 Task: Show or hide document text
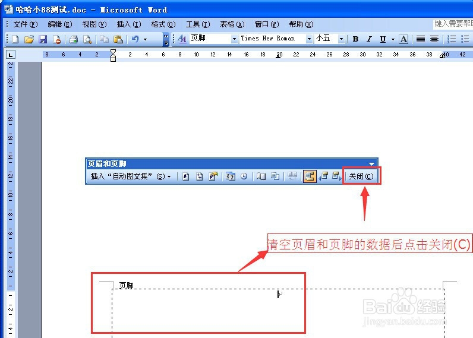point(275,176)
